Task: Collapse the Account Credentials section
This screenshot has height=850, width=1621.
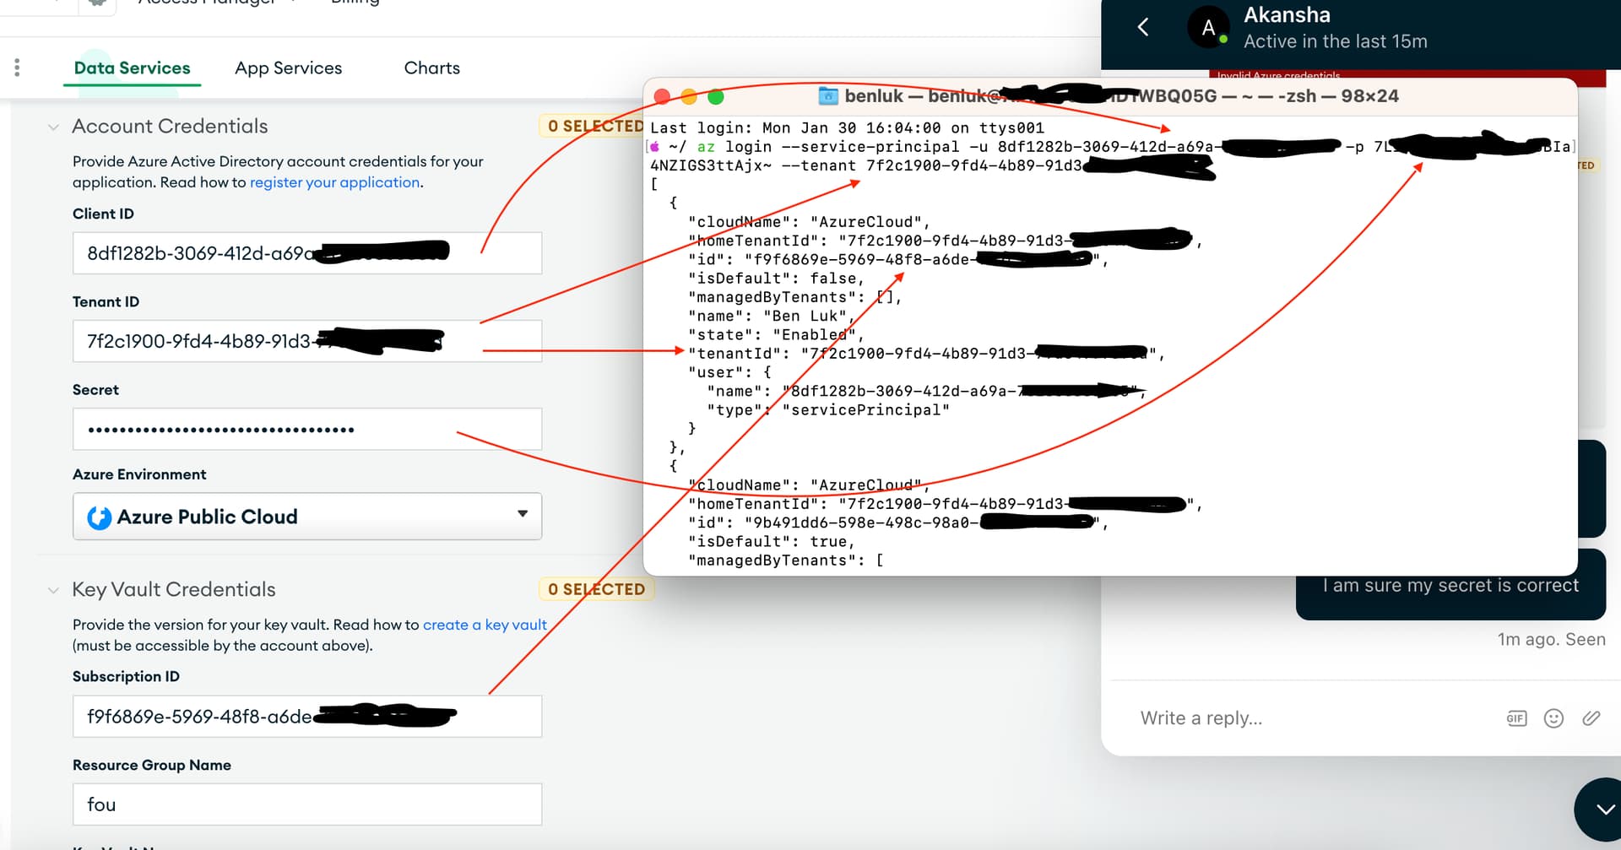Action: click(x=53, y=127)
